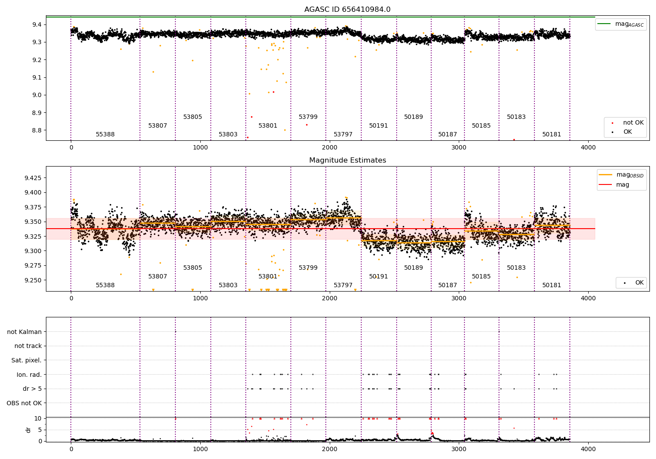The image size is (656, 459).
Task: Click obsid label 50187 in the top panel
Action: [448, 135]
